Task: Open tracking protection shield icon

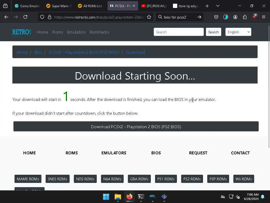Action: point(42,17)
